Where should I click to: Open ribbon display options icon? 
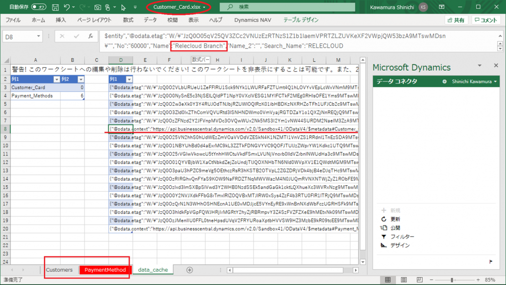[442, 7]
